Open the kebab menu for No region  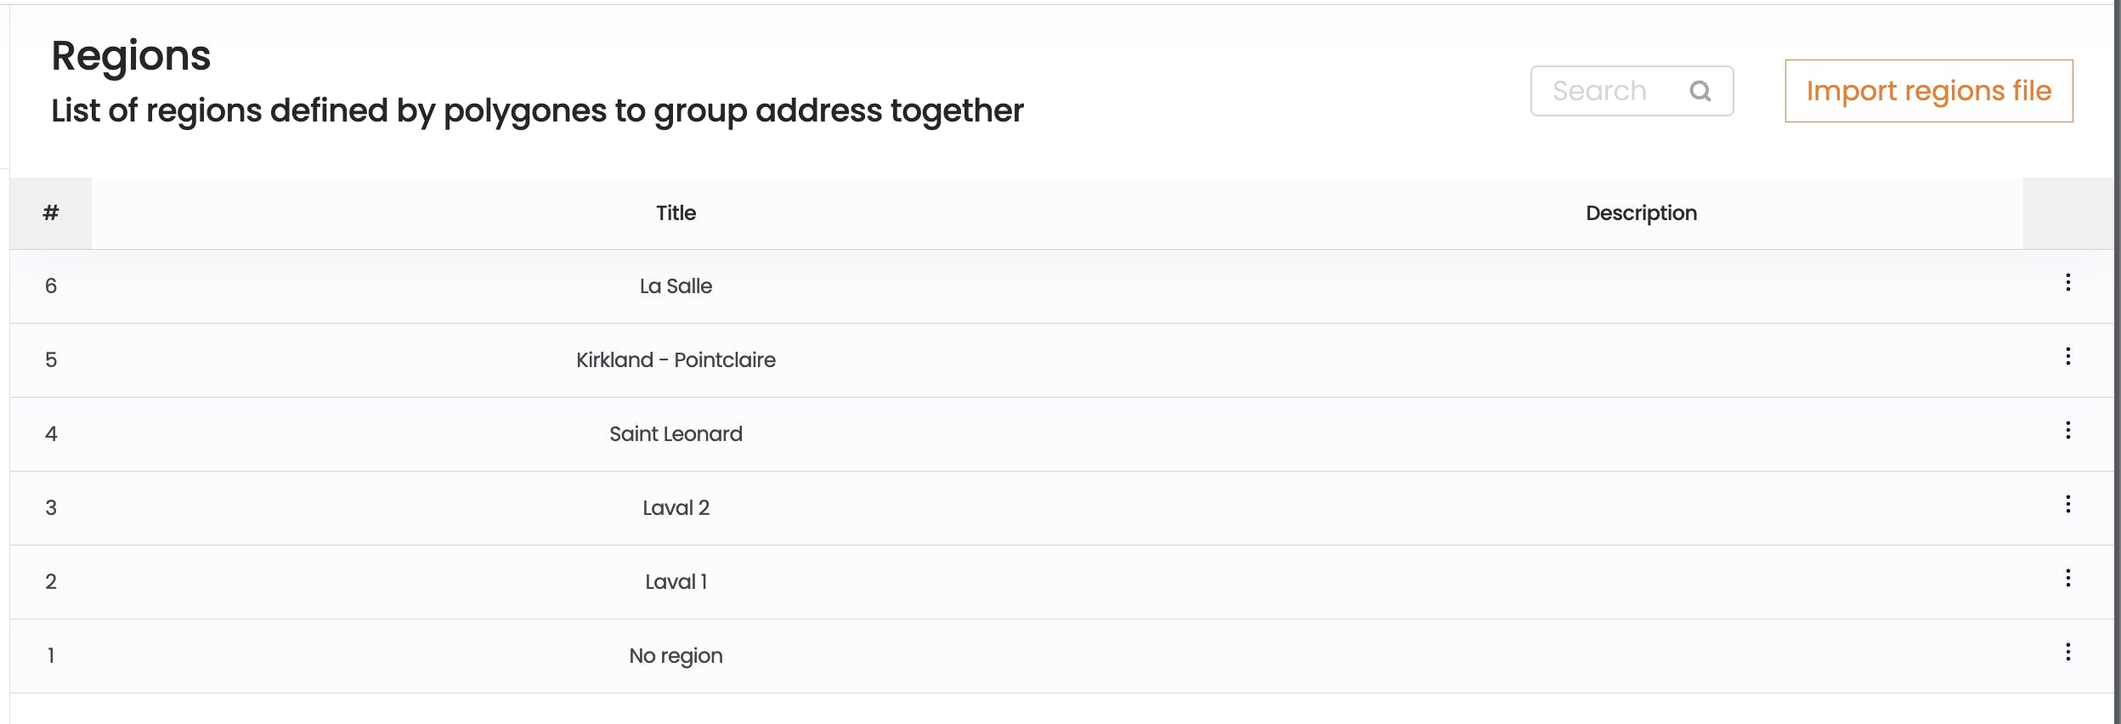pos(2067,652)
